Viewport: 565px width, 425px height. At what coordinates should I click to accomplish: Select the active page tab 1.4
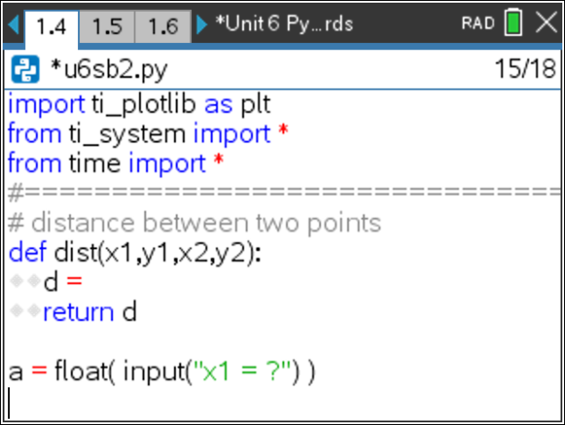click(51, 28)
